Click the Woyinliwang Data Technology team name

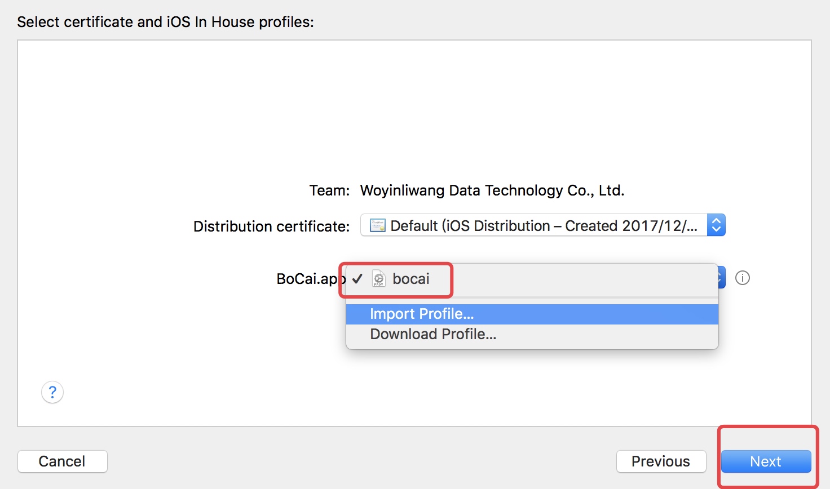click(492, 190)
